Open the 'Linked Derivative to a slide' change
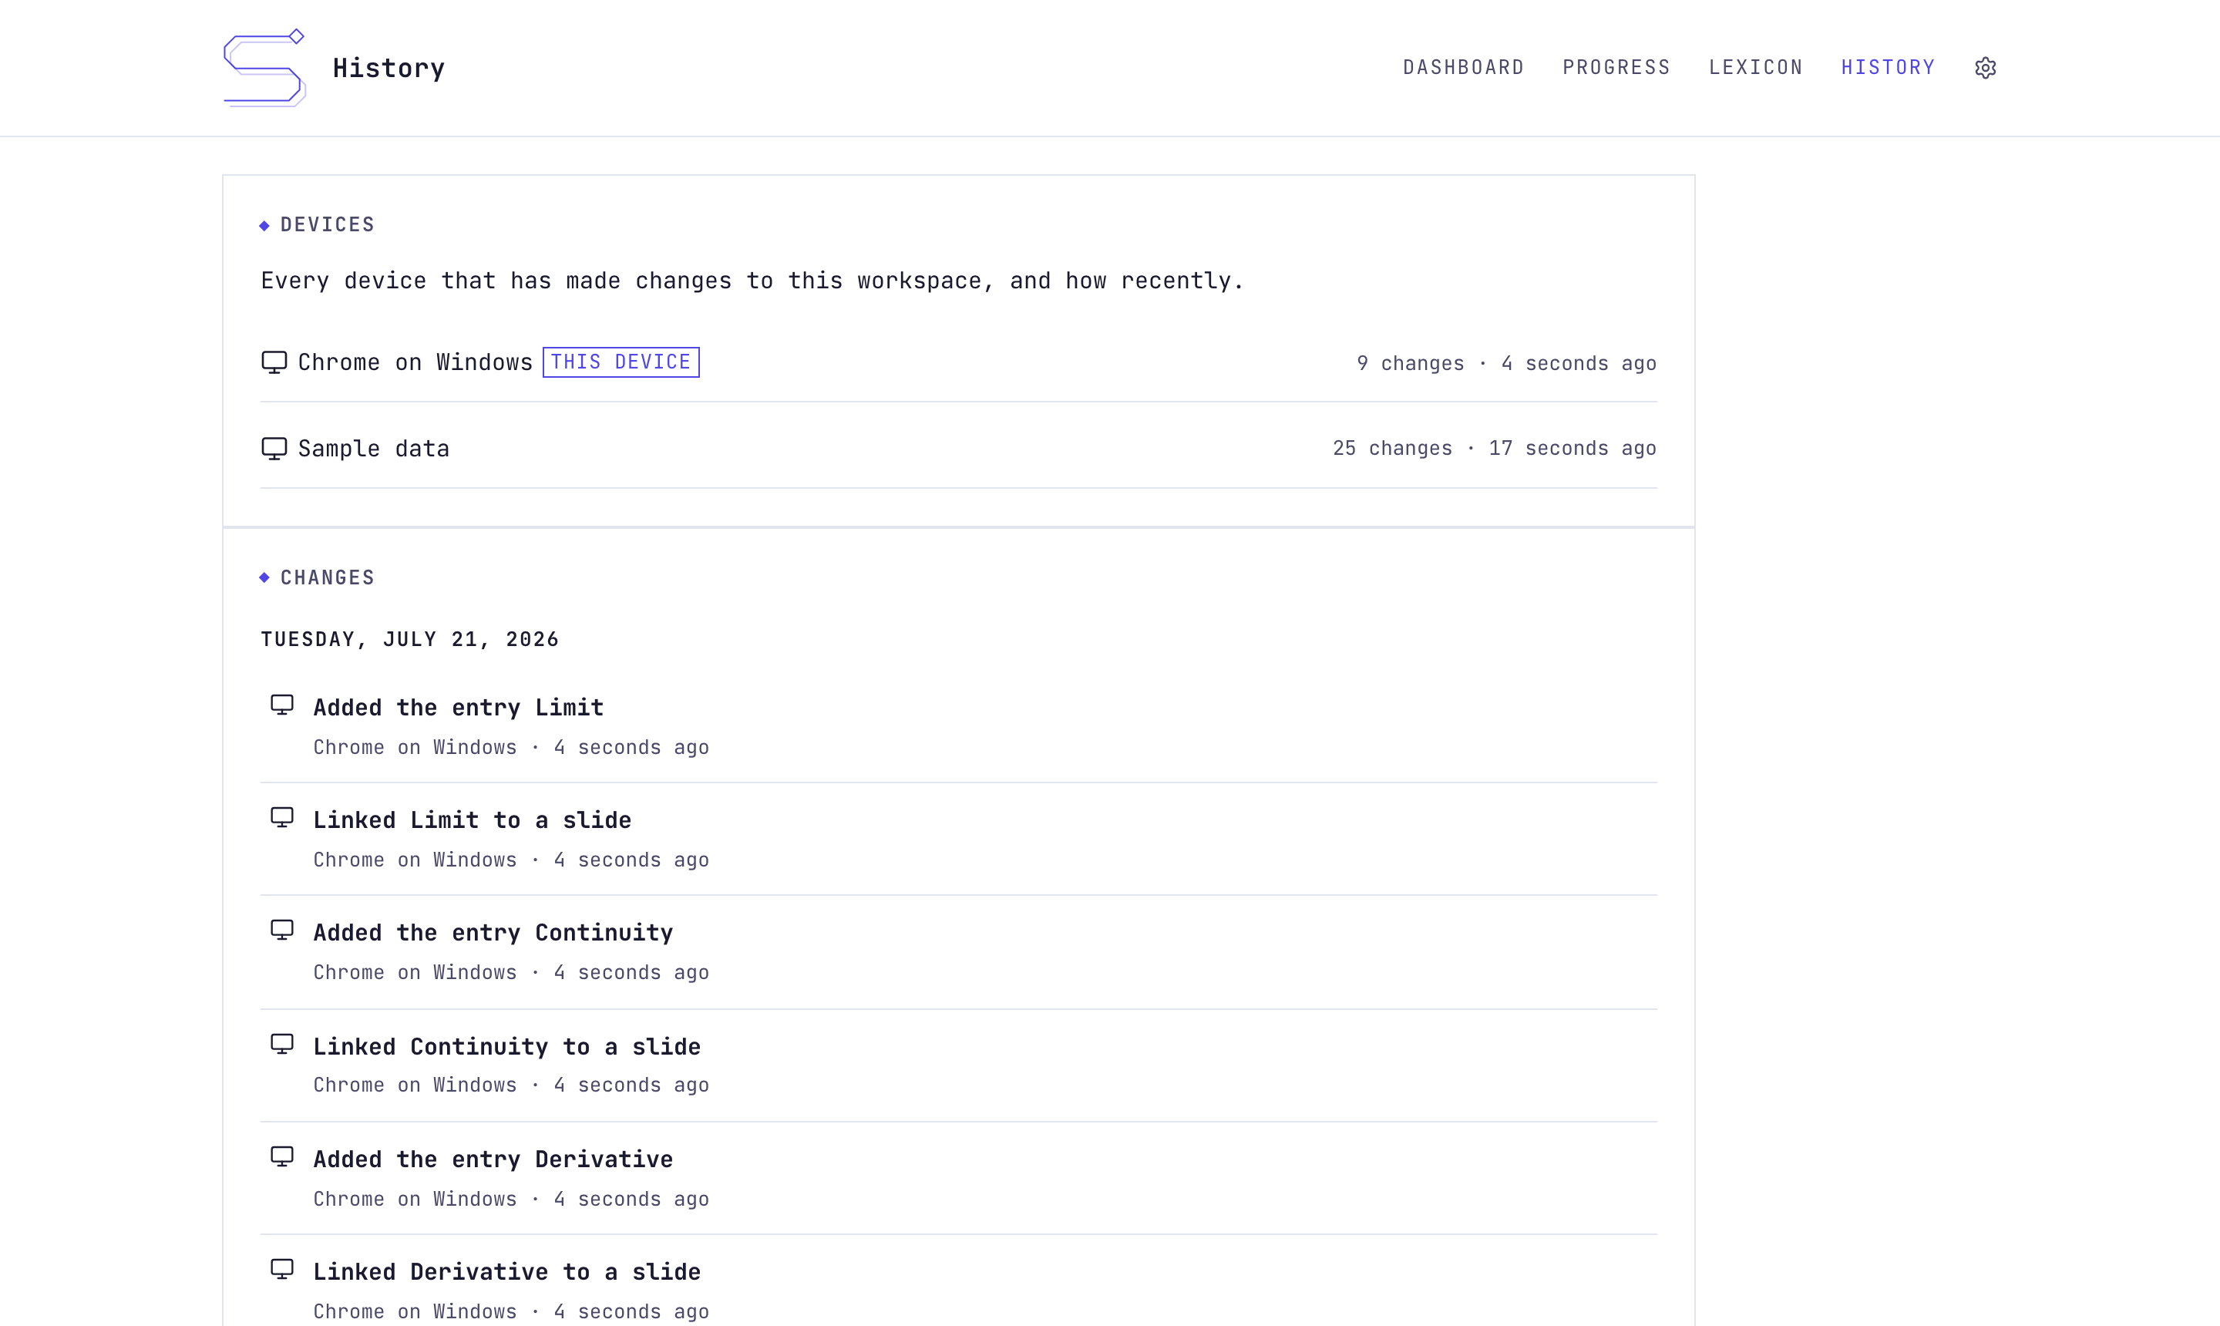 click(506, 1271)
